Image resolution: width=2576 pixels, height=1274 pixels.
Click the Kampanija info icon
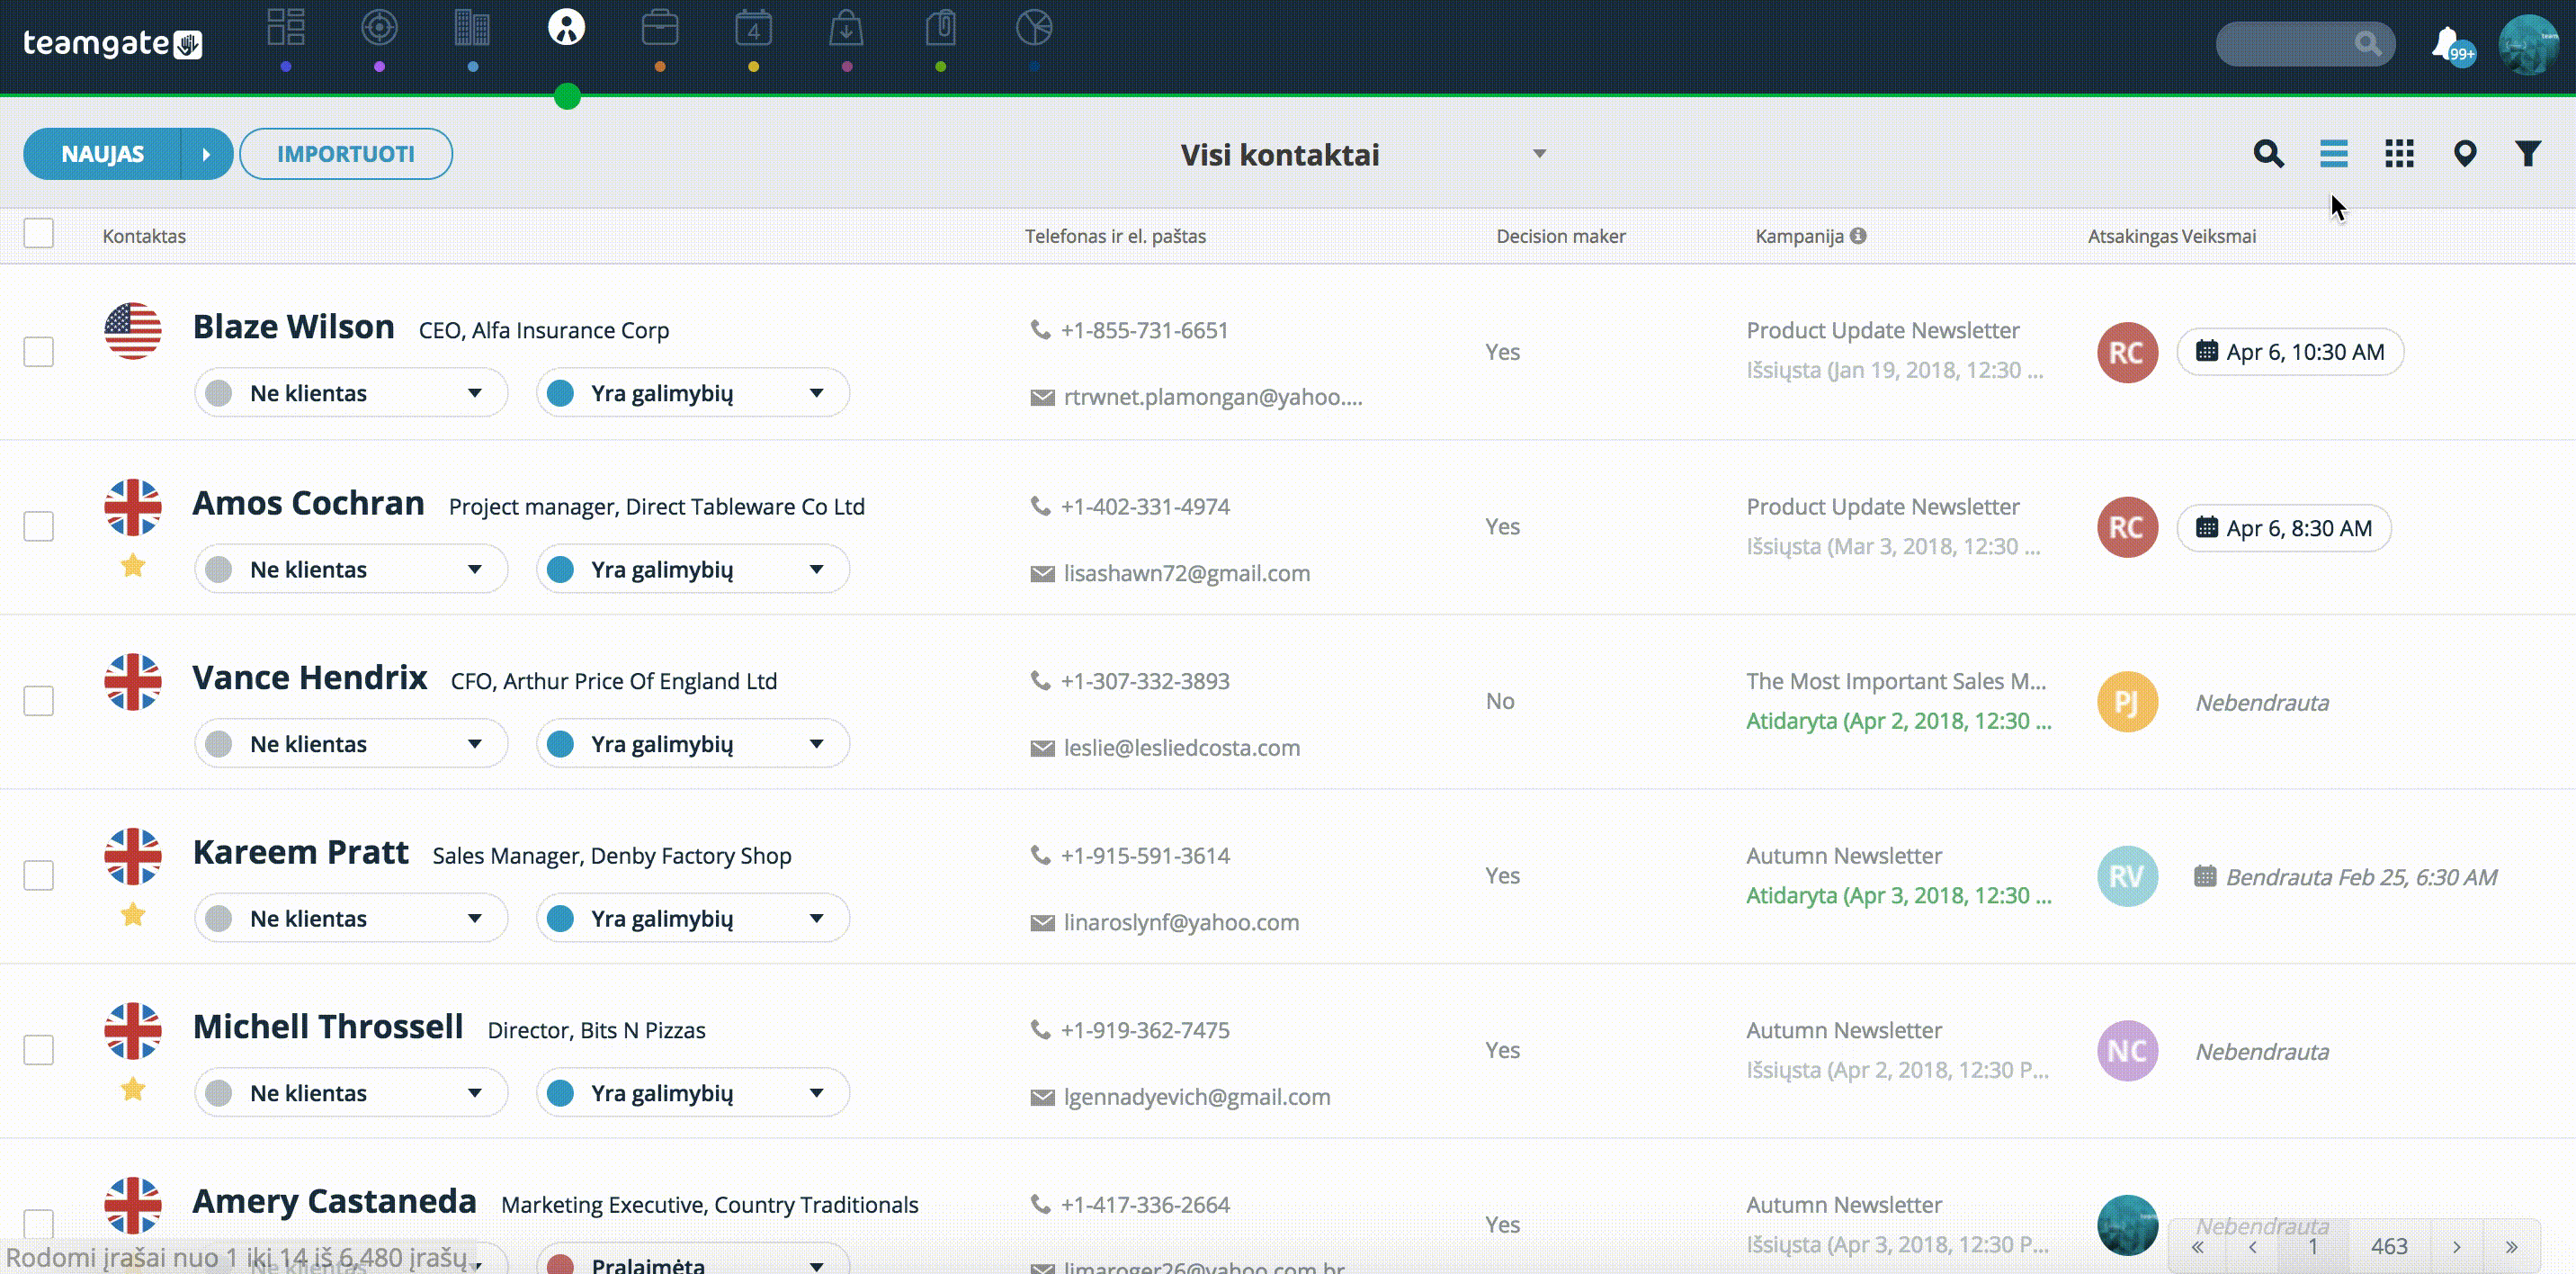pyautogui.click(x=1858, y=236)
